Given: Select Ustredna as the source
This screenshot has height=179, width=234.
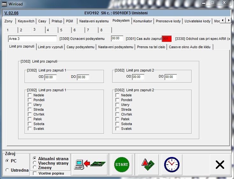Looking at the screenshot, I should [7, 170].
